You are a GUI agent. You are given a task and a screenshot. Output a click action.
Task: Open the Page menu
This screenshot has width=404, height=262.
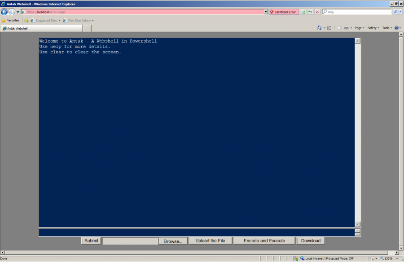[x=359, y=27]
